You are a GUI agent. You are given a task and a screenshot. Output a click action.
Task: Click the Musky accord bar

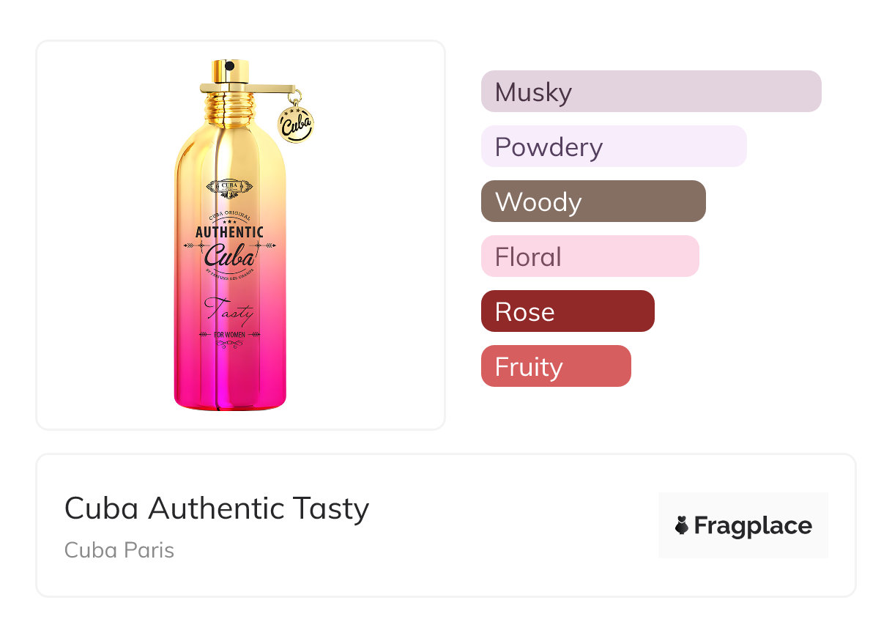pos(650,92)
